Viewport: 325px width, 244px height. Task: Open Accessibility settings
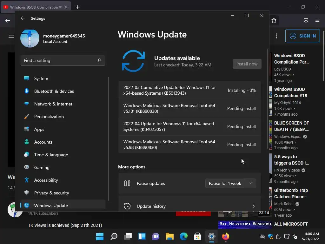[x=63, y=180]
